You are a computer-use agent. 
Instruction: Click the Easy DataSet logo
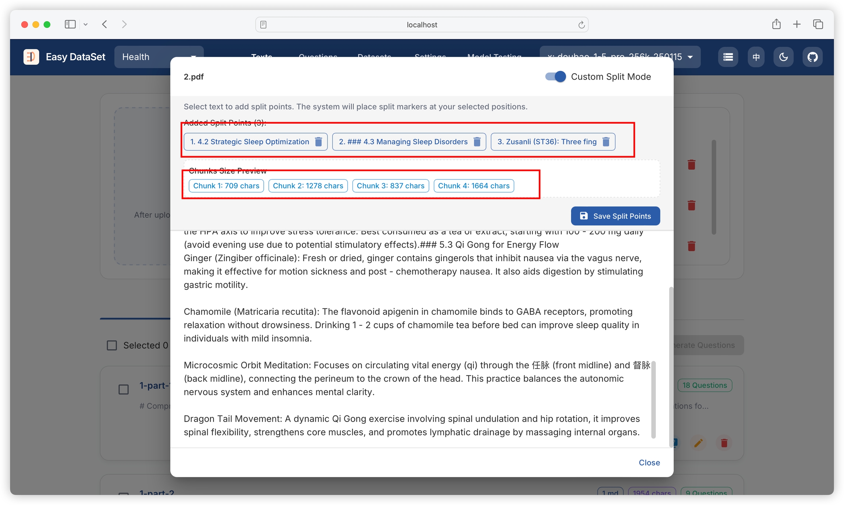tap(31, 57)
